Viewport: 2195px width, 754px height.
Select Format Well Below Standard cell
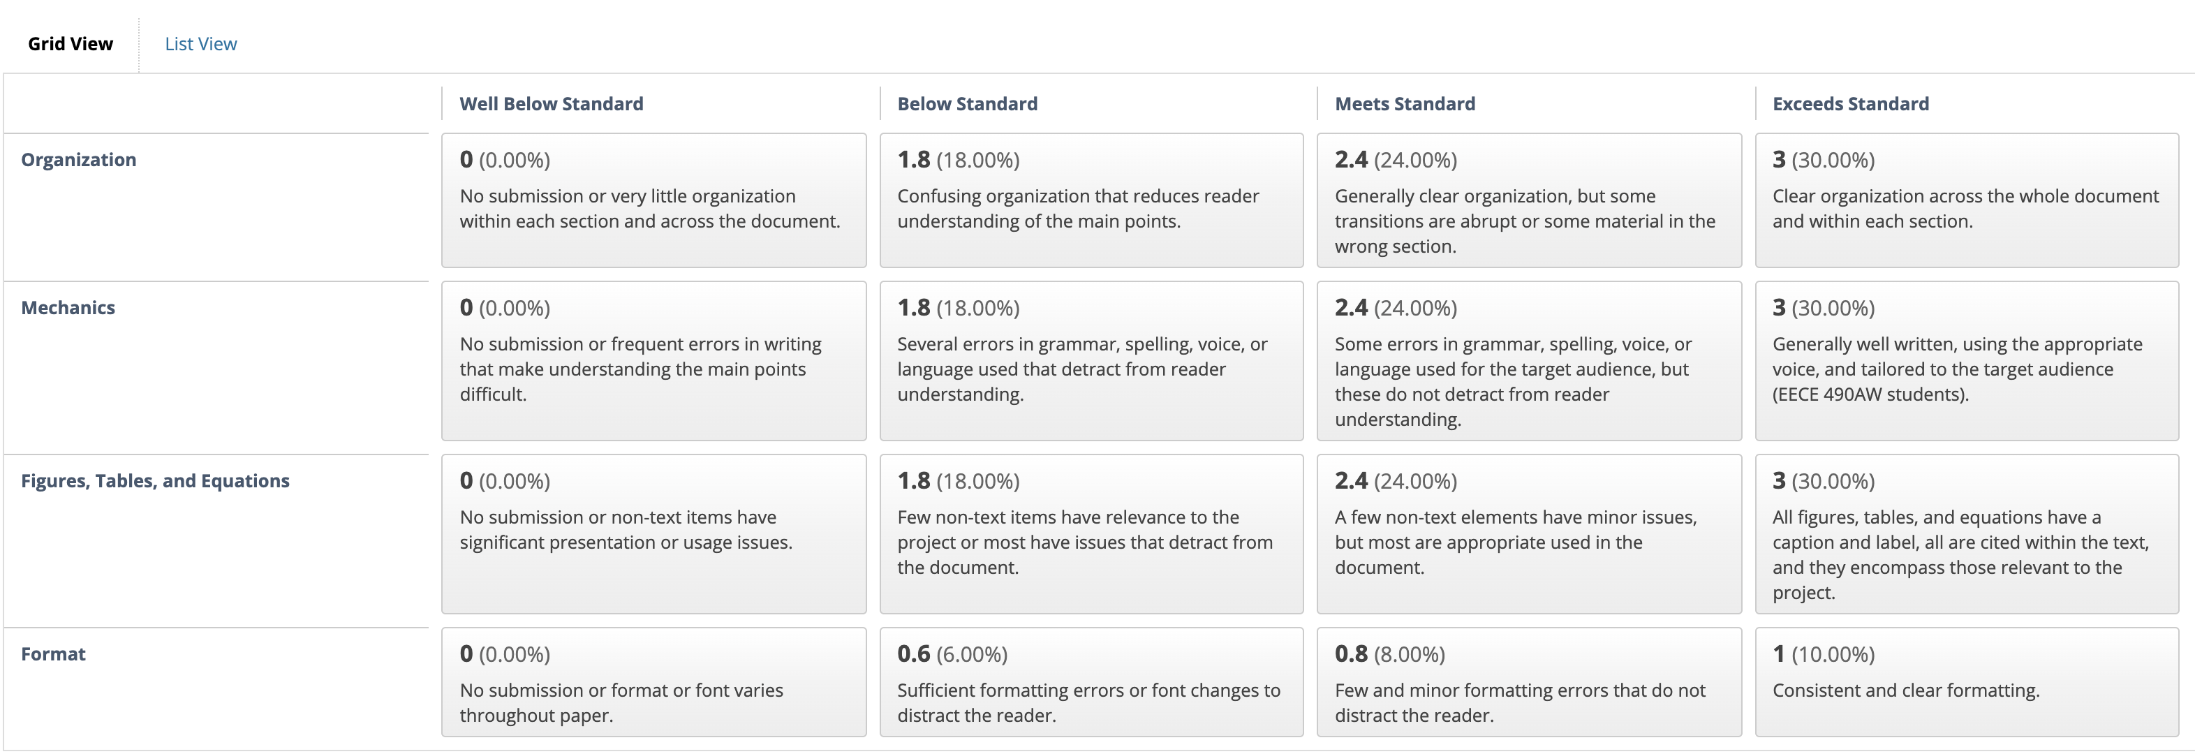(x=653, y=681)
